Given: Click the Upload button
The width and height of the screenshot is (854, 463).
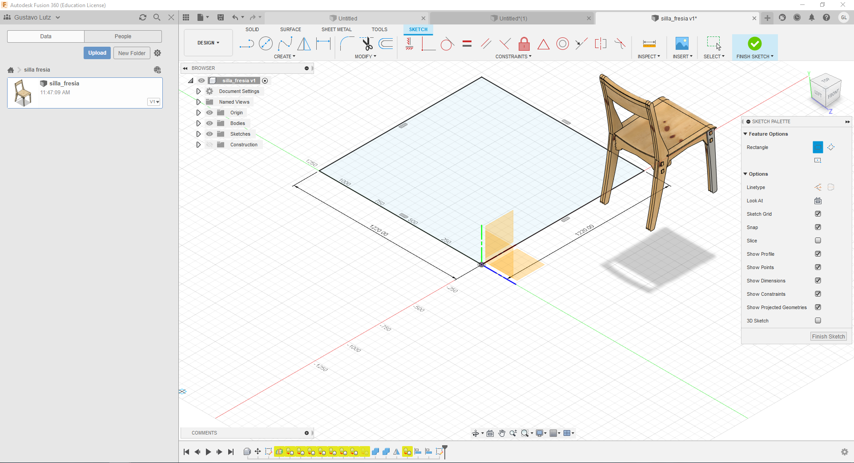Looking at the screenshot, I should pos(97,53).
